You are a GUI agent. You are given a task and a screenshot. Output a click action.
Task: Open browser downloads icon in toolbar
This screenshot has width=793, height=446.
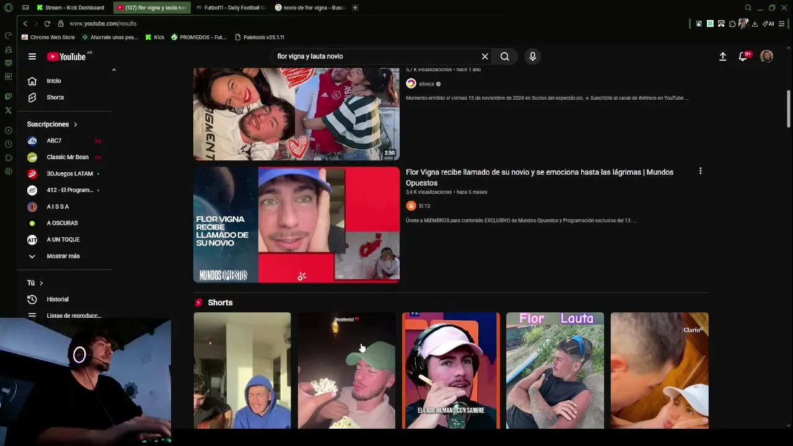click(x=755, y=24)
